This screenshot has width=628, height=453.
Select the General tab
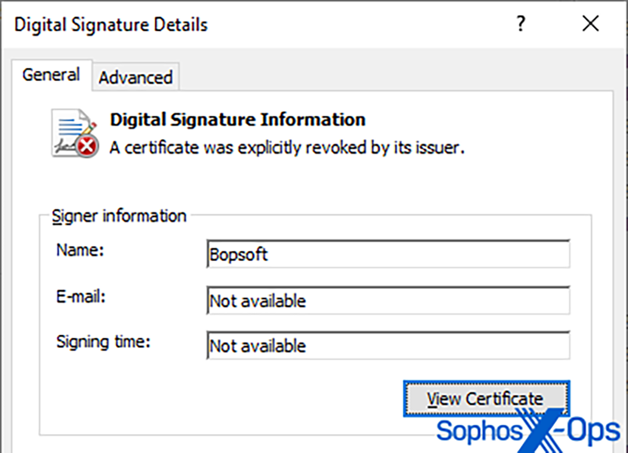pyautogui.click(x=51, y=75)
